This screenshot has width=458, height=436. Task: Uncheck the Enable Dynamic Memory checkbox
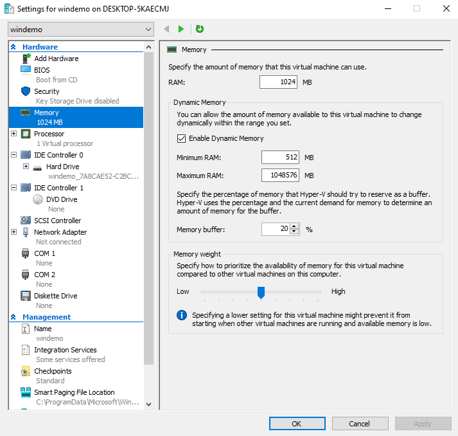[182, 138]
